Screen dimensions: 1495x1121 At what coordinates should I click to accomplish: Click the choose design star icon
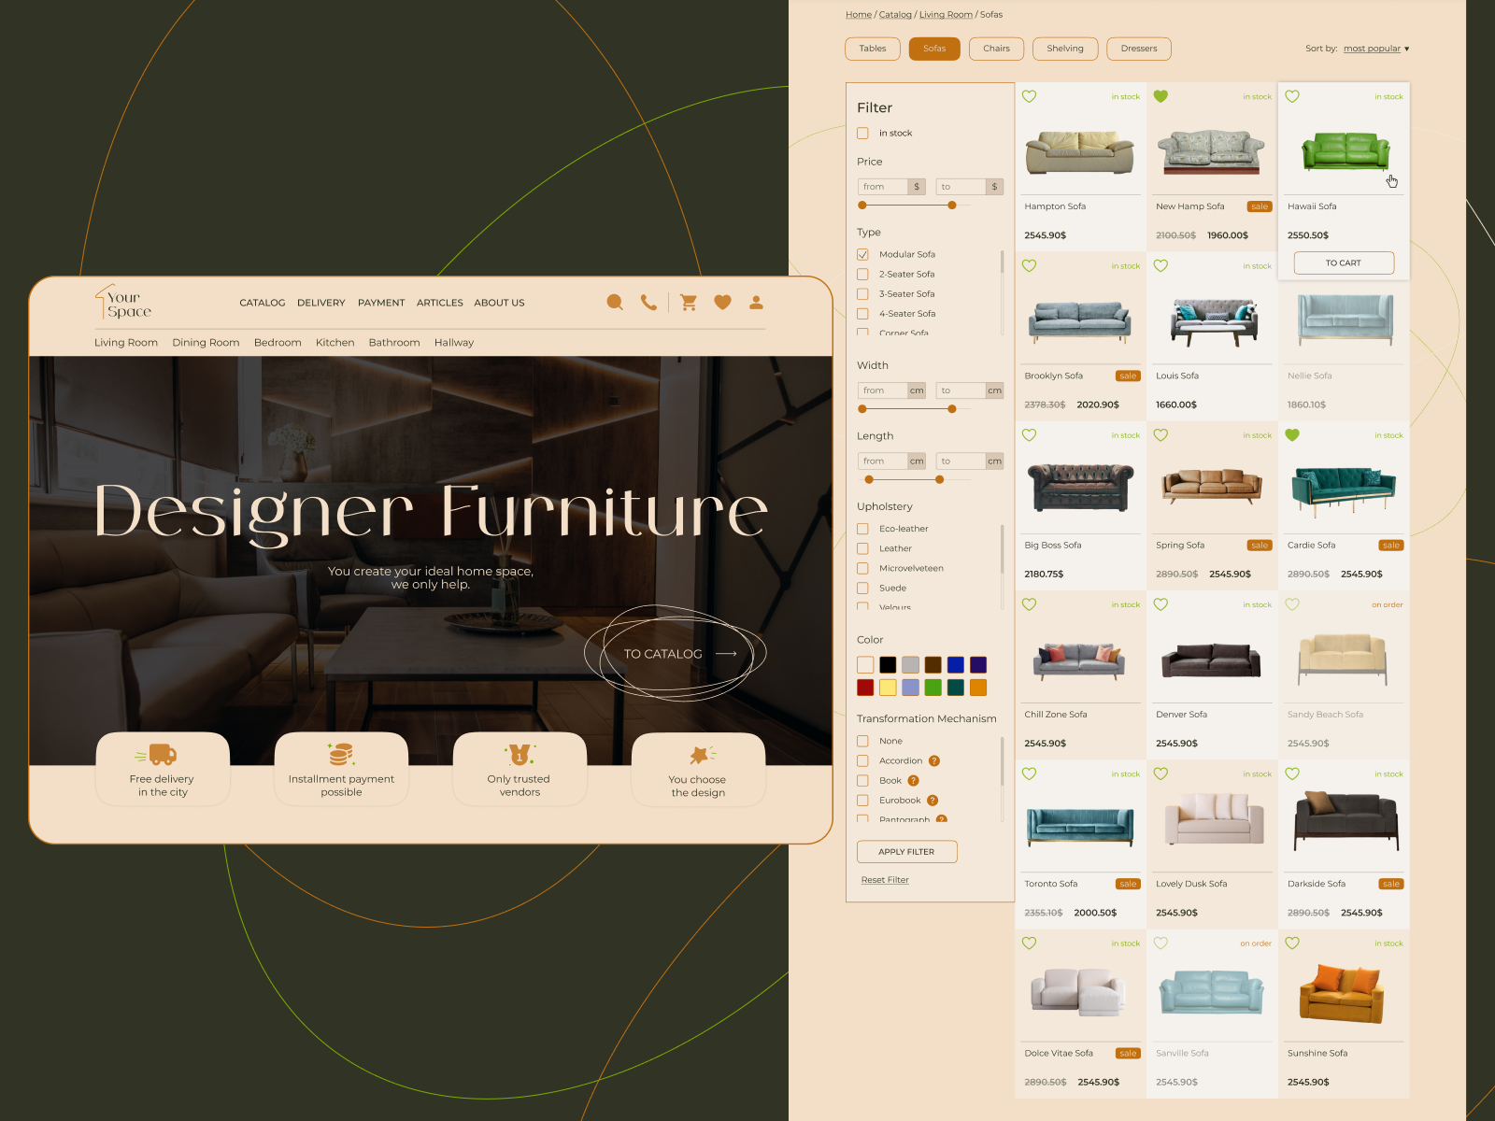pos(702,755)
